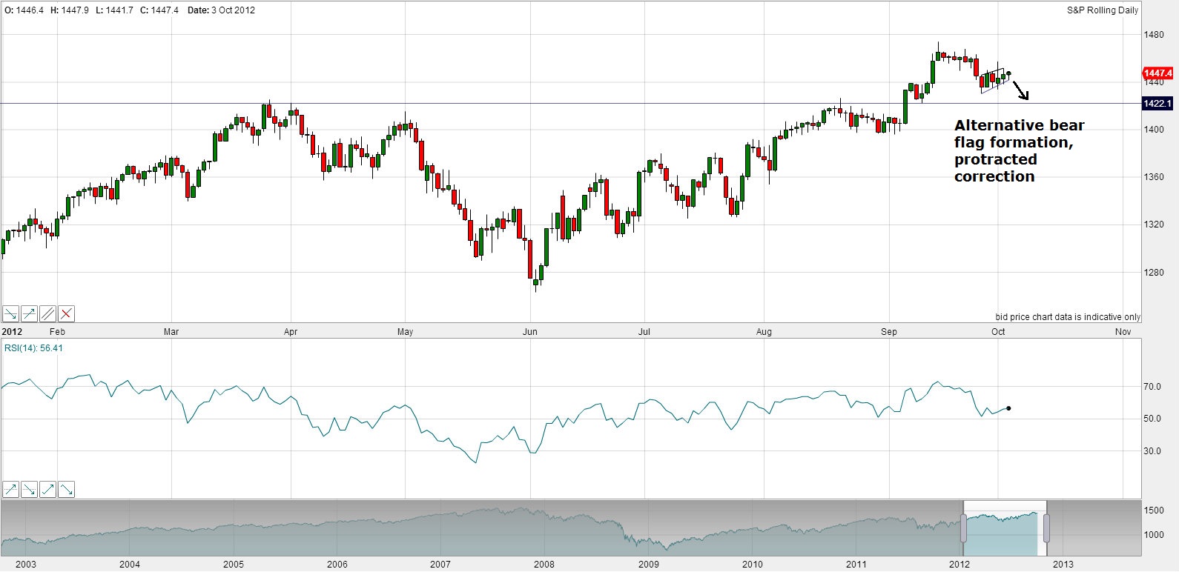The height and width of the screenshot is (572, 1179).
Task: Select the downward arrow trendline tool on price chart
Action: 11,314
